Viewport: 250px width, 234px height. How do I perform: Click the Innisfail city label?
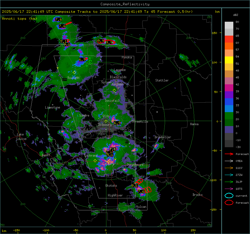pos(112,101)
